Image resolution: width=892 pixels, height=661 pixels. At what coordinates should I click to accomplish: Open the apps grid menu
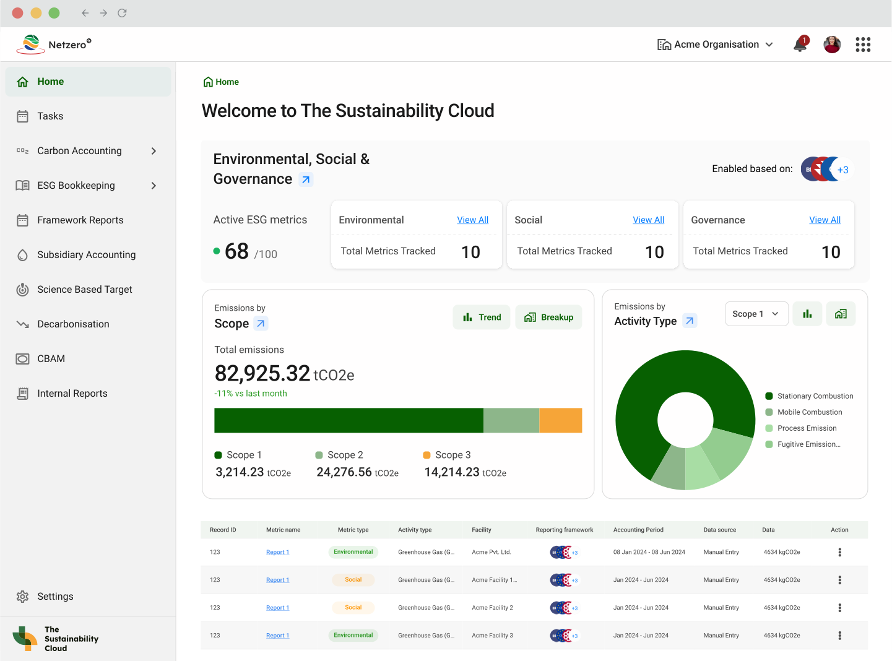pos(863,45)
